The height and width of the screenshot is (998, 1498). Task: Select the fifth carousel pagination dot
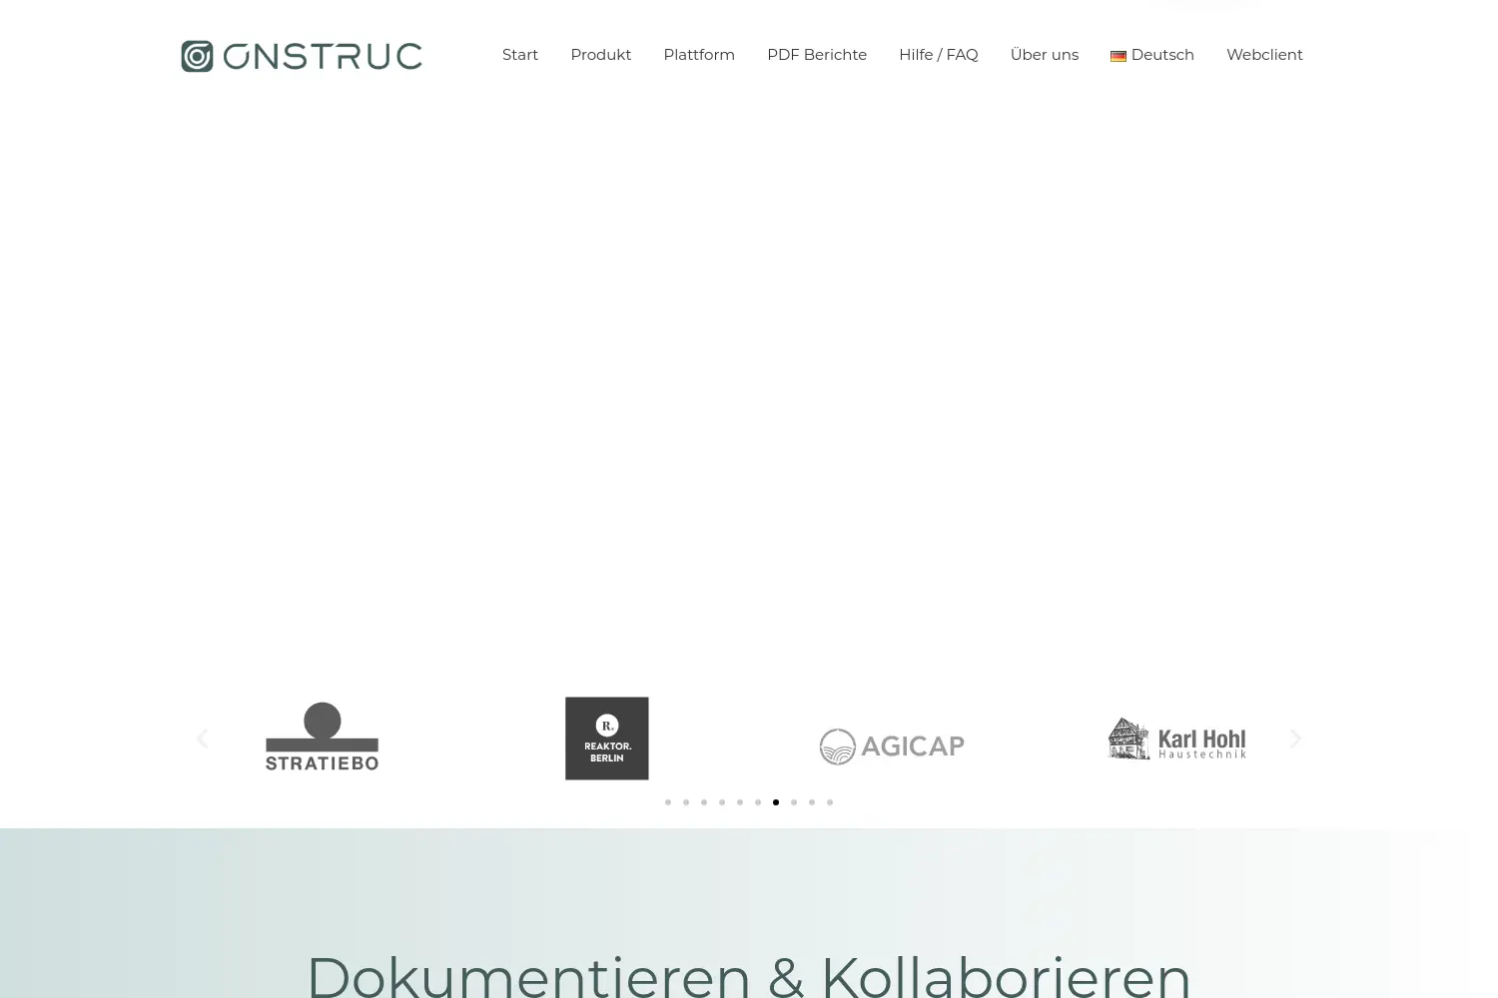click(740, 802)
